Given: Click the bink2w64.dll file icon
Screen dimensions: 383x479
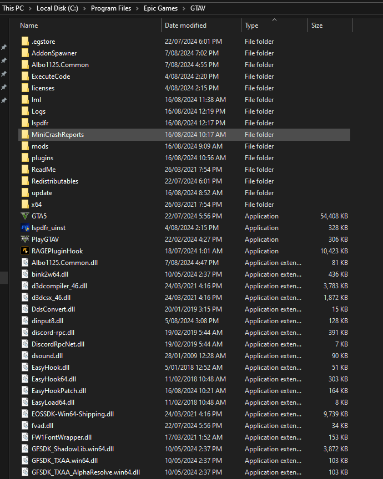Looking at the screenshot, I should click(25, 274).
